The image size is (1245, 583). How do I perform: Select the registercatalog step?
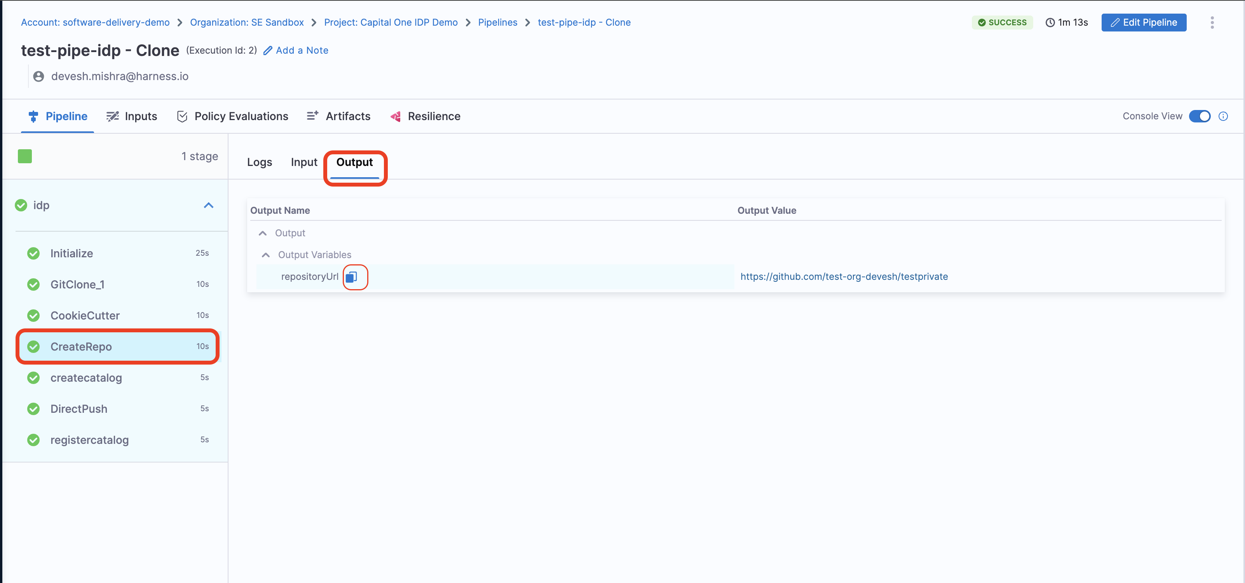click(89, 440)
